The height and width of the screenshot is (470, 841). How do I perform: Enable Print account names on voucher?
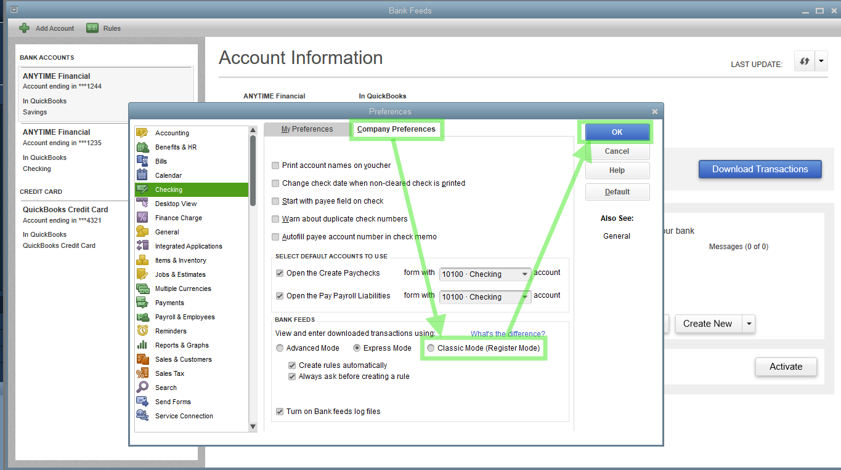click(x=275, y=165)
